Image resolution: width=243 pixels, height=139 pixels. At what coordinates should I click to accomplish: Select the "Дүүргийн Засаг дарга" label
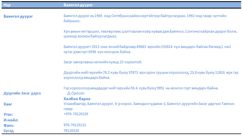coord(22,93)
